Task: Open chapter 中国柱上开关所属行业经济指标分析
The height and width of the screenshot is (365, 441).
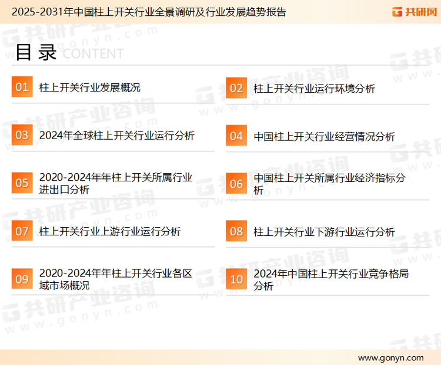Action: click(x=329, y=184)
